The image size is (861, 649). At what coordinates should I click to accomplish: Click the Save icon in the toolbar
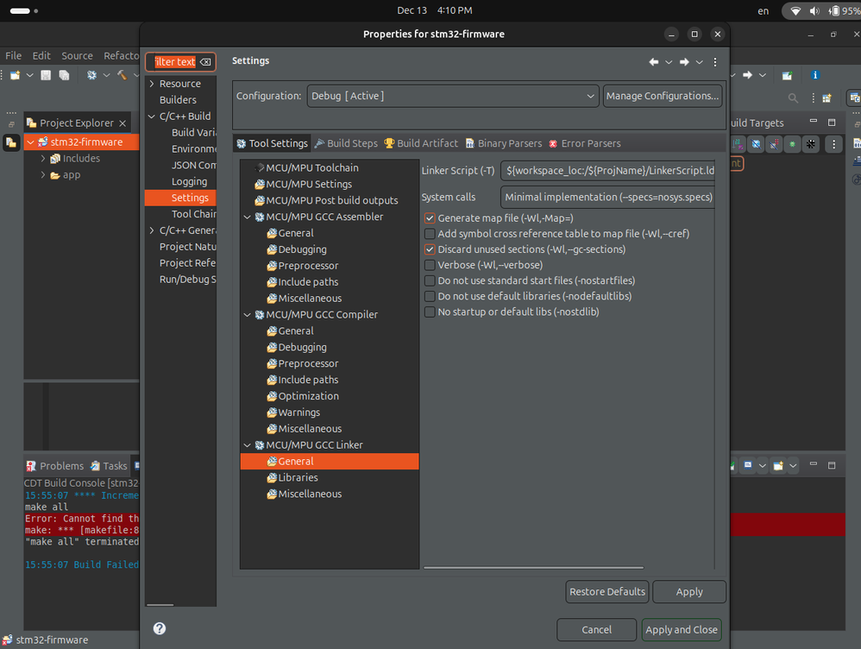(45, 74)
